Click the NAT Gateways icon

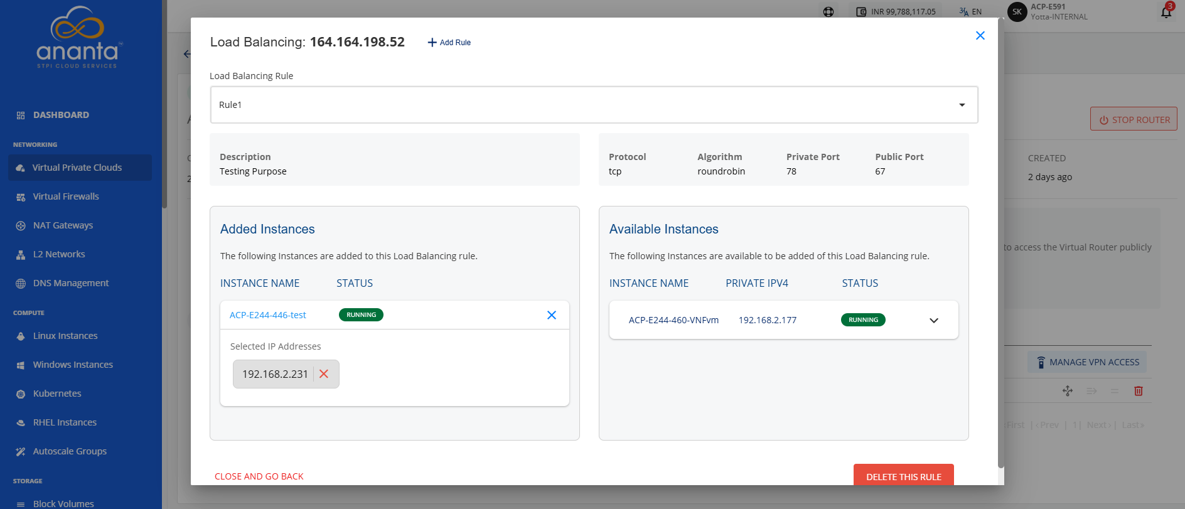(21, 226)
